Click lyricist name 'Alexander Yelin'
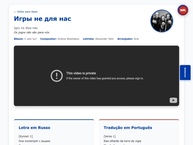Viewport: 193px width, 145px height. point(104,39)
